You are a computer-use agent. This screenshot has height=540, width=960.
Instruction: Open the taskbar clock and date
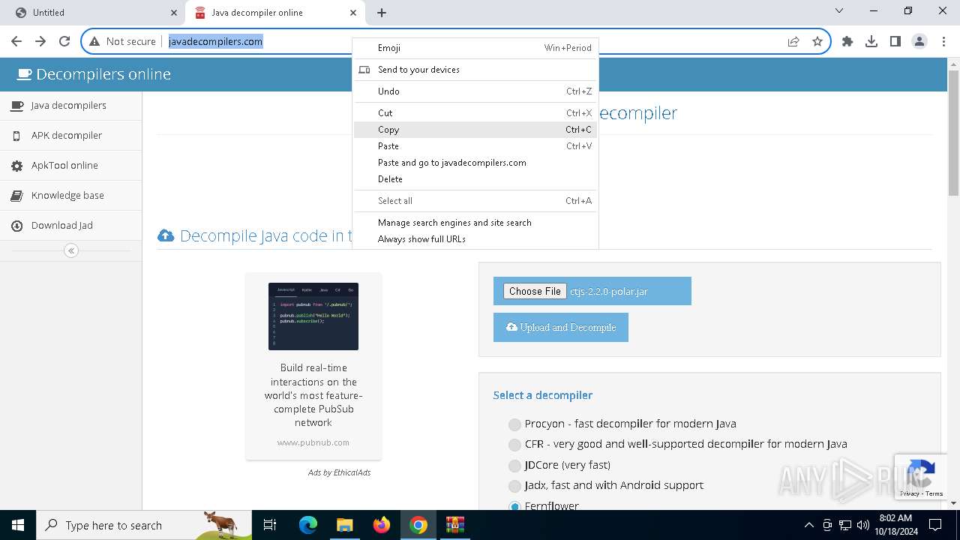[x=895, y=525]
